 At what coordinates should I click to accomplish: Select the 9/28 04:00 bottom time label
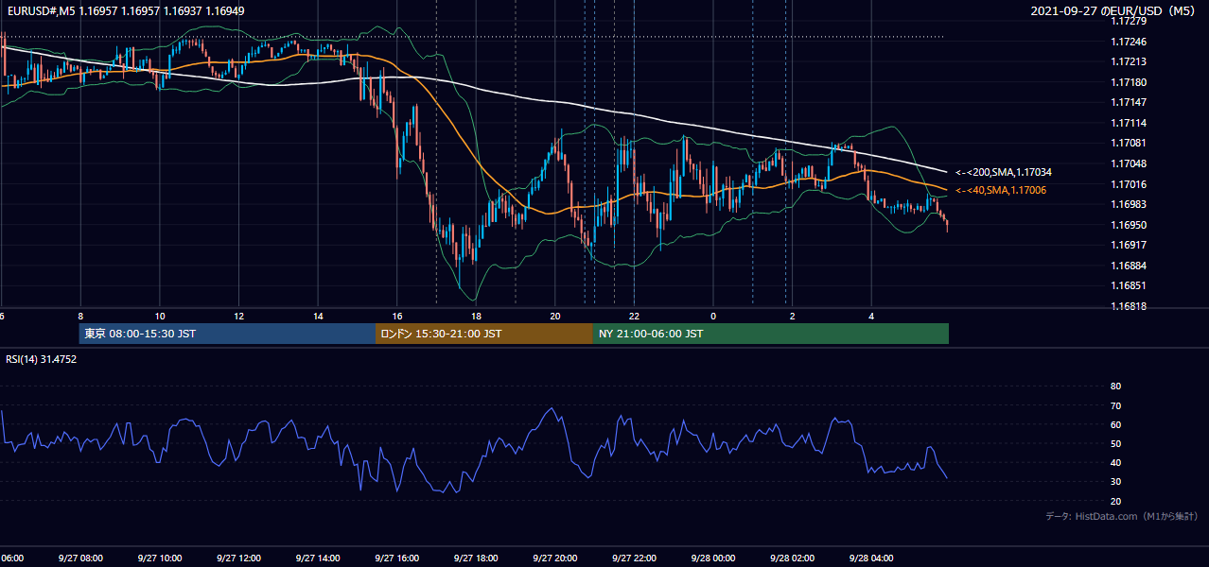871,558
